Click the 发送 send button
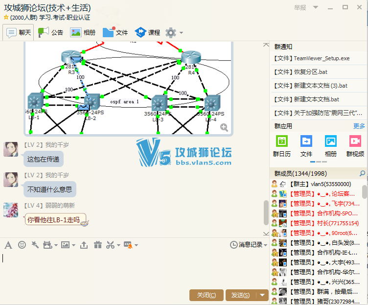 (x=241, y=295)
